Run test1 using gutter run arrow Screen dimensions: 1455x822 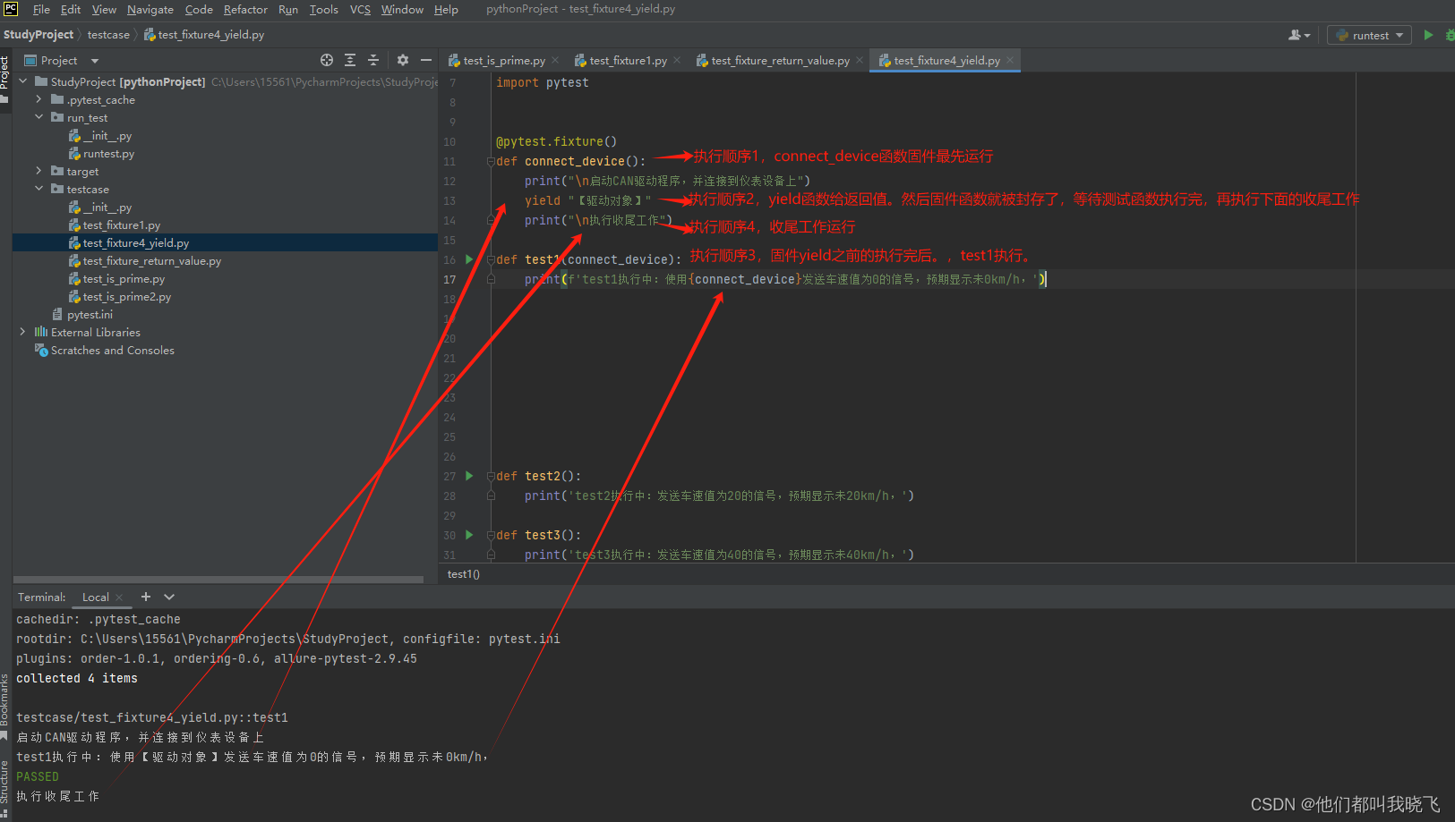point(469,259)
